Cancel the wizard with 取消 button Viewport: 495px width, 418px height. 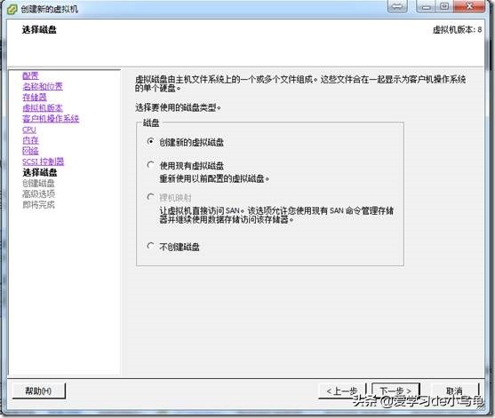point(455,391)
